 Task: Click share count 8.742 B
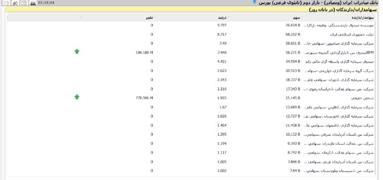[294, 153]
